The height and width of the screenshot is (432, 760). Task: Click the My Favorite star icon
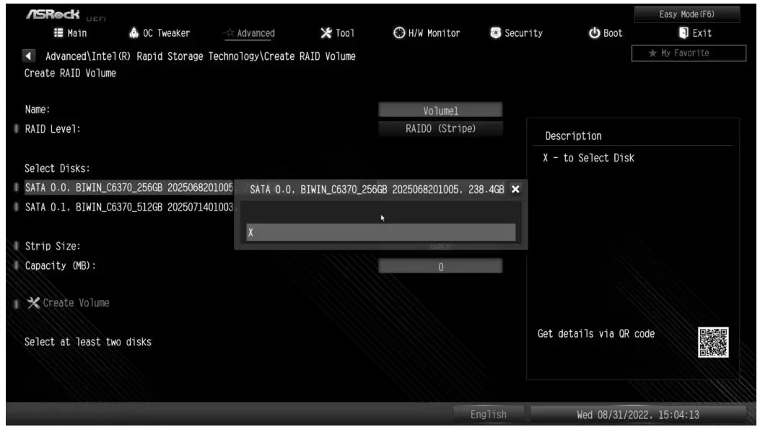tap(652, 53)
